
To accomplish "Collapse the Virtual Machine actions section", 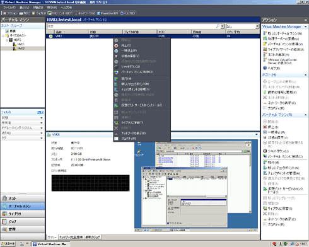I will click(x=305, y=115).
